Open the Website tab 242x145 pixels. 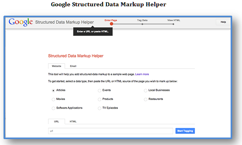pyautogui.click(x=56, y=66)
